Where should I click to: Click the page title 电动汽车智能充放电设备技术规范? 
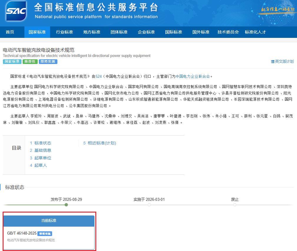(x=39, y=50)
